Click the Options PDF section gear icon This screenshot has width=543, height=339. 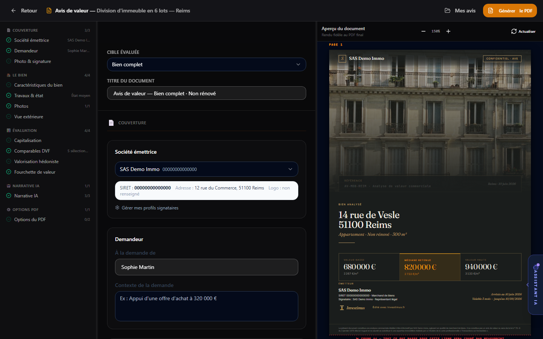coord(9,209)
